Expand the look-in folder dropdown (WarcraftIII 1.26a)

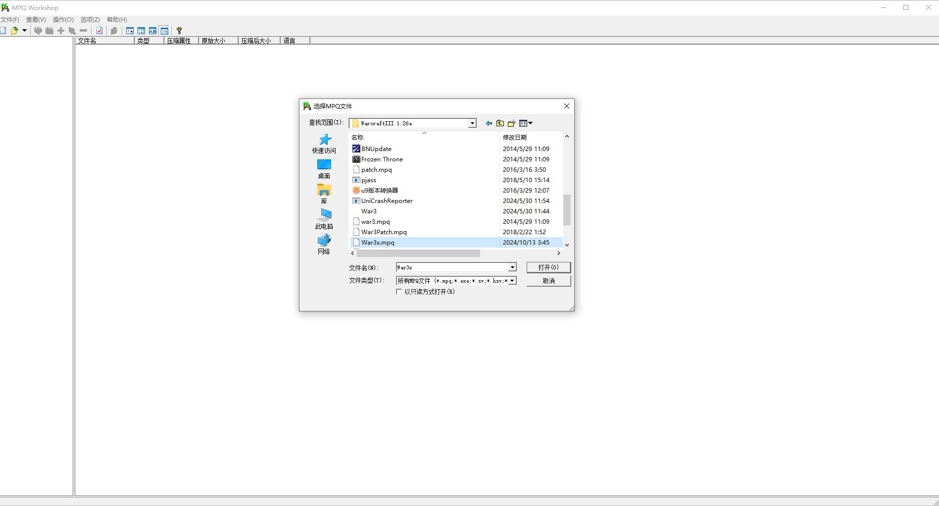pos(472,123)
